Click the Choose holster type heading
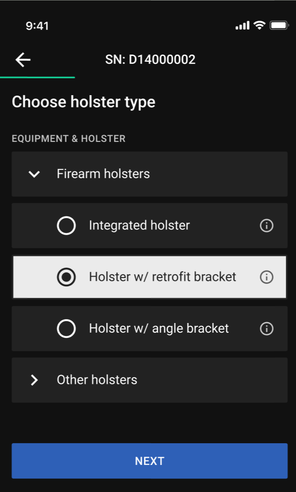296x492 pixels. pos(84,102)
